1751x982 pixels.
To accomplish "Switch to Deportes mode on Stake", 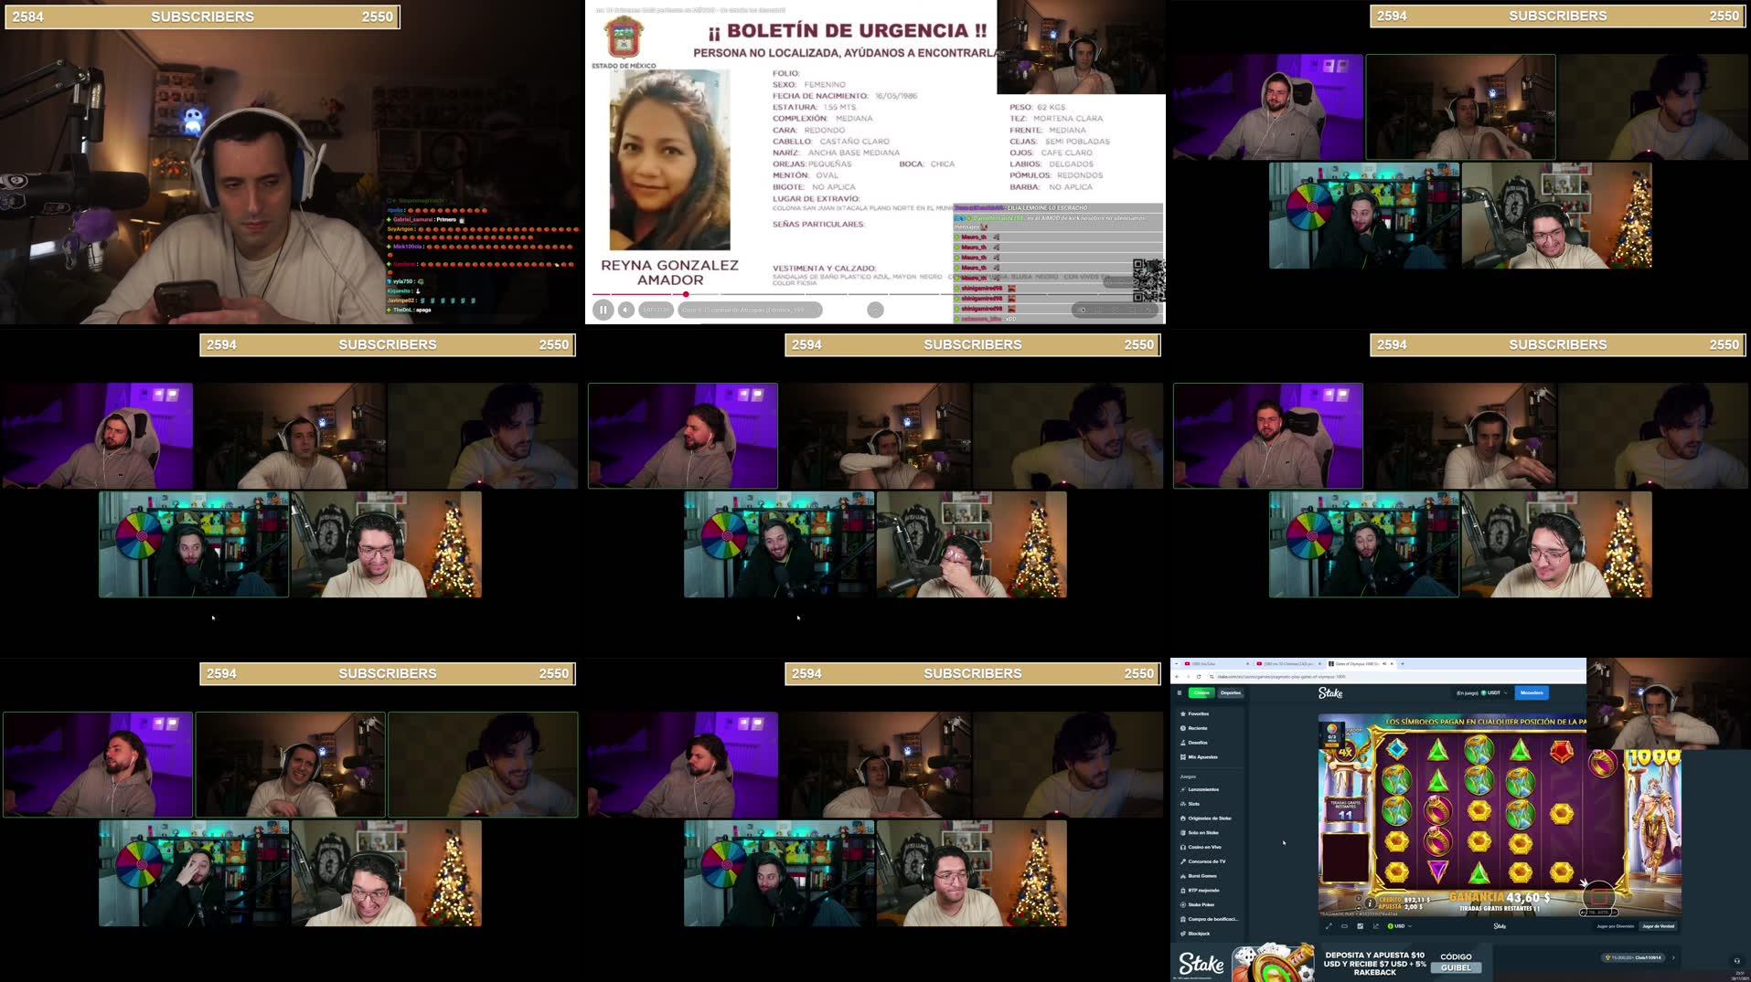I will pyautogui.click(x=1231, y=693).
